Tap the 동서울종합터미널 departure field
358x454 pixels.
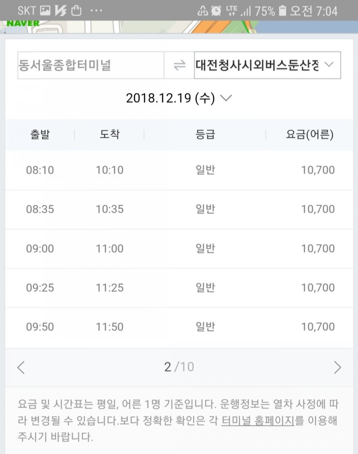[91, 65]
